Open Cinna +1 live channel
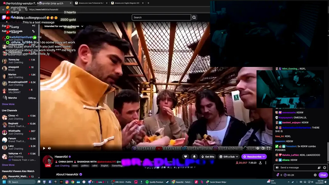Screen dimensions: 329x185 (20, 117)
